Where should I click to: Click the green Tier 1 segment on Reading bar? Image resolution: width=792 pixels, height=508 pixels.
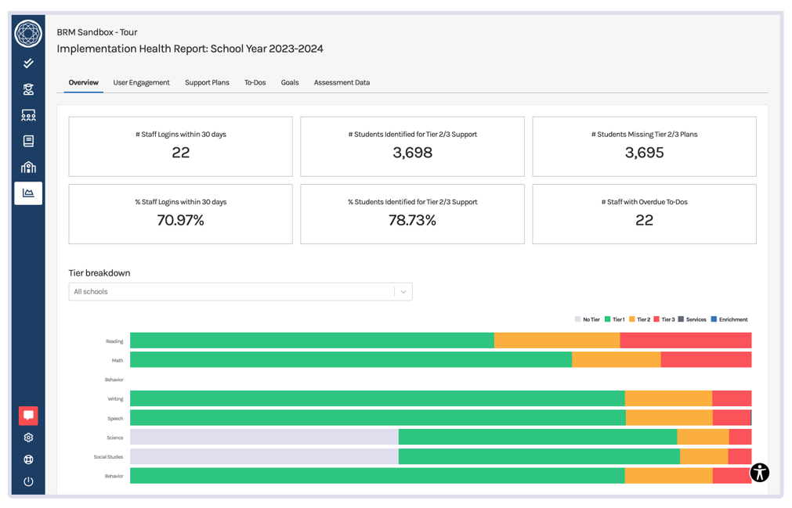313,340
